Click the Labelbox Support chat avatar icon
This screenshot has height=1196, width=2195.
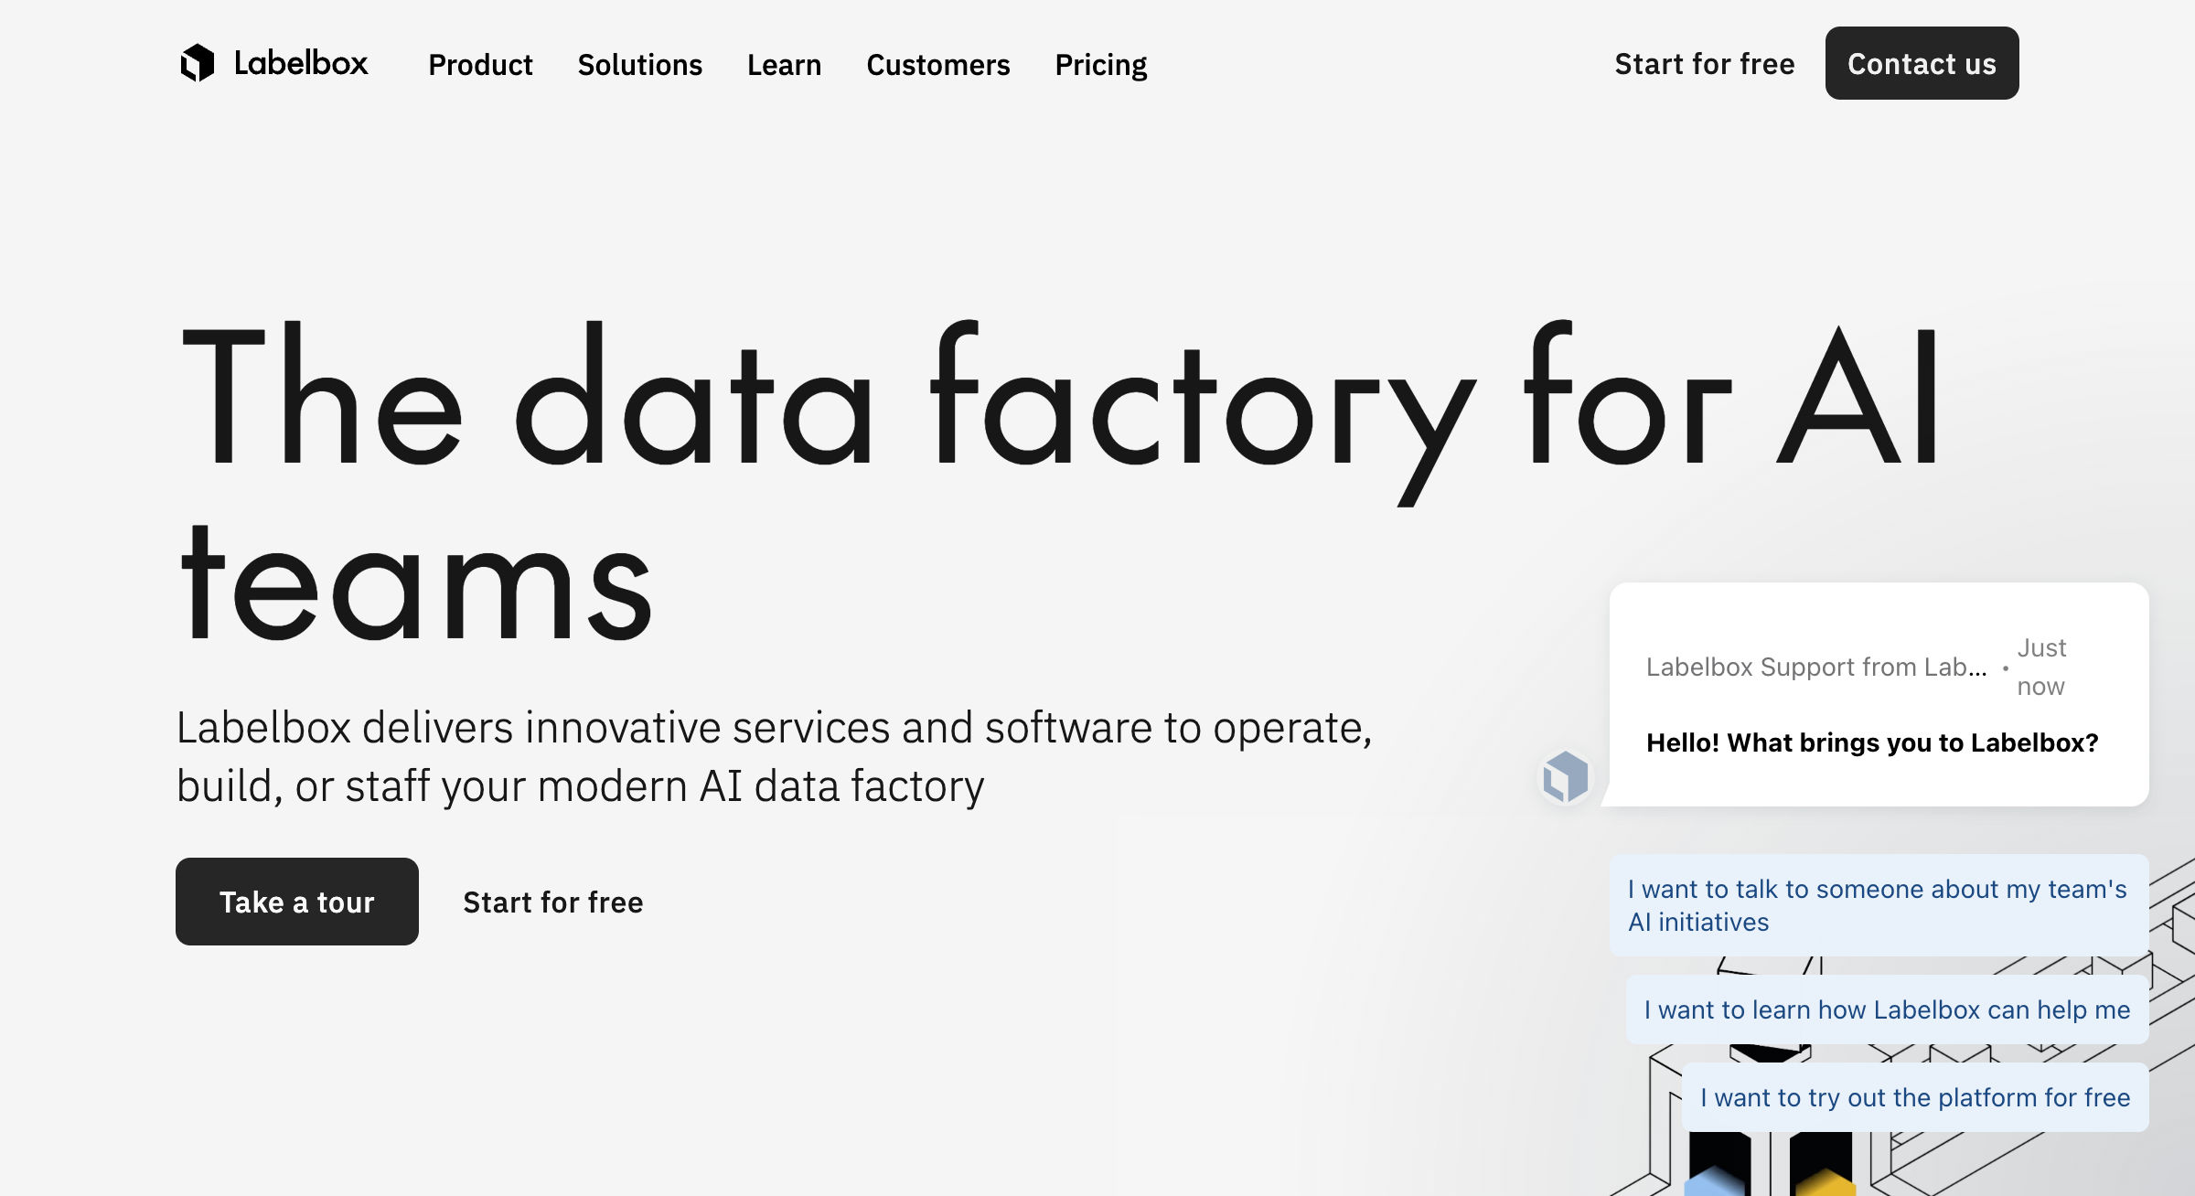(1566, 777)
